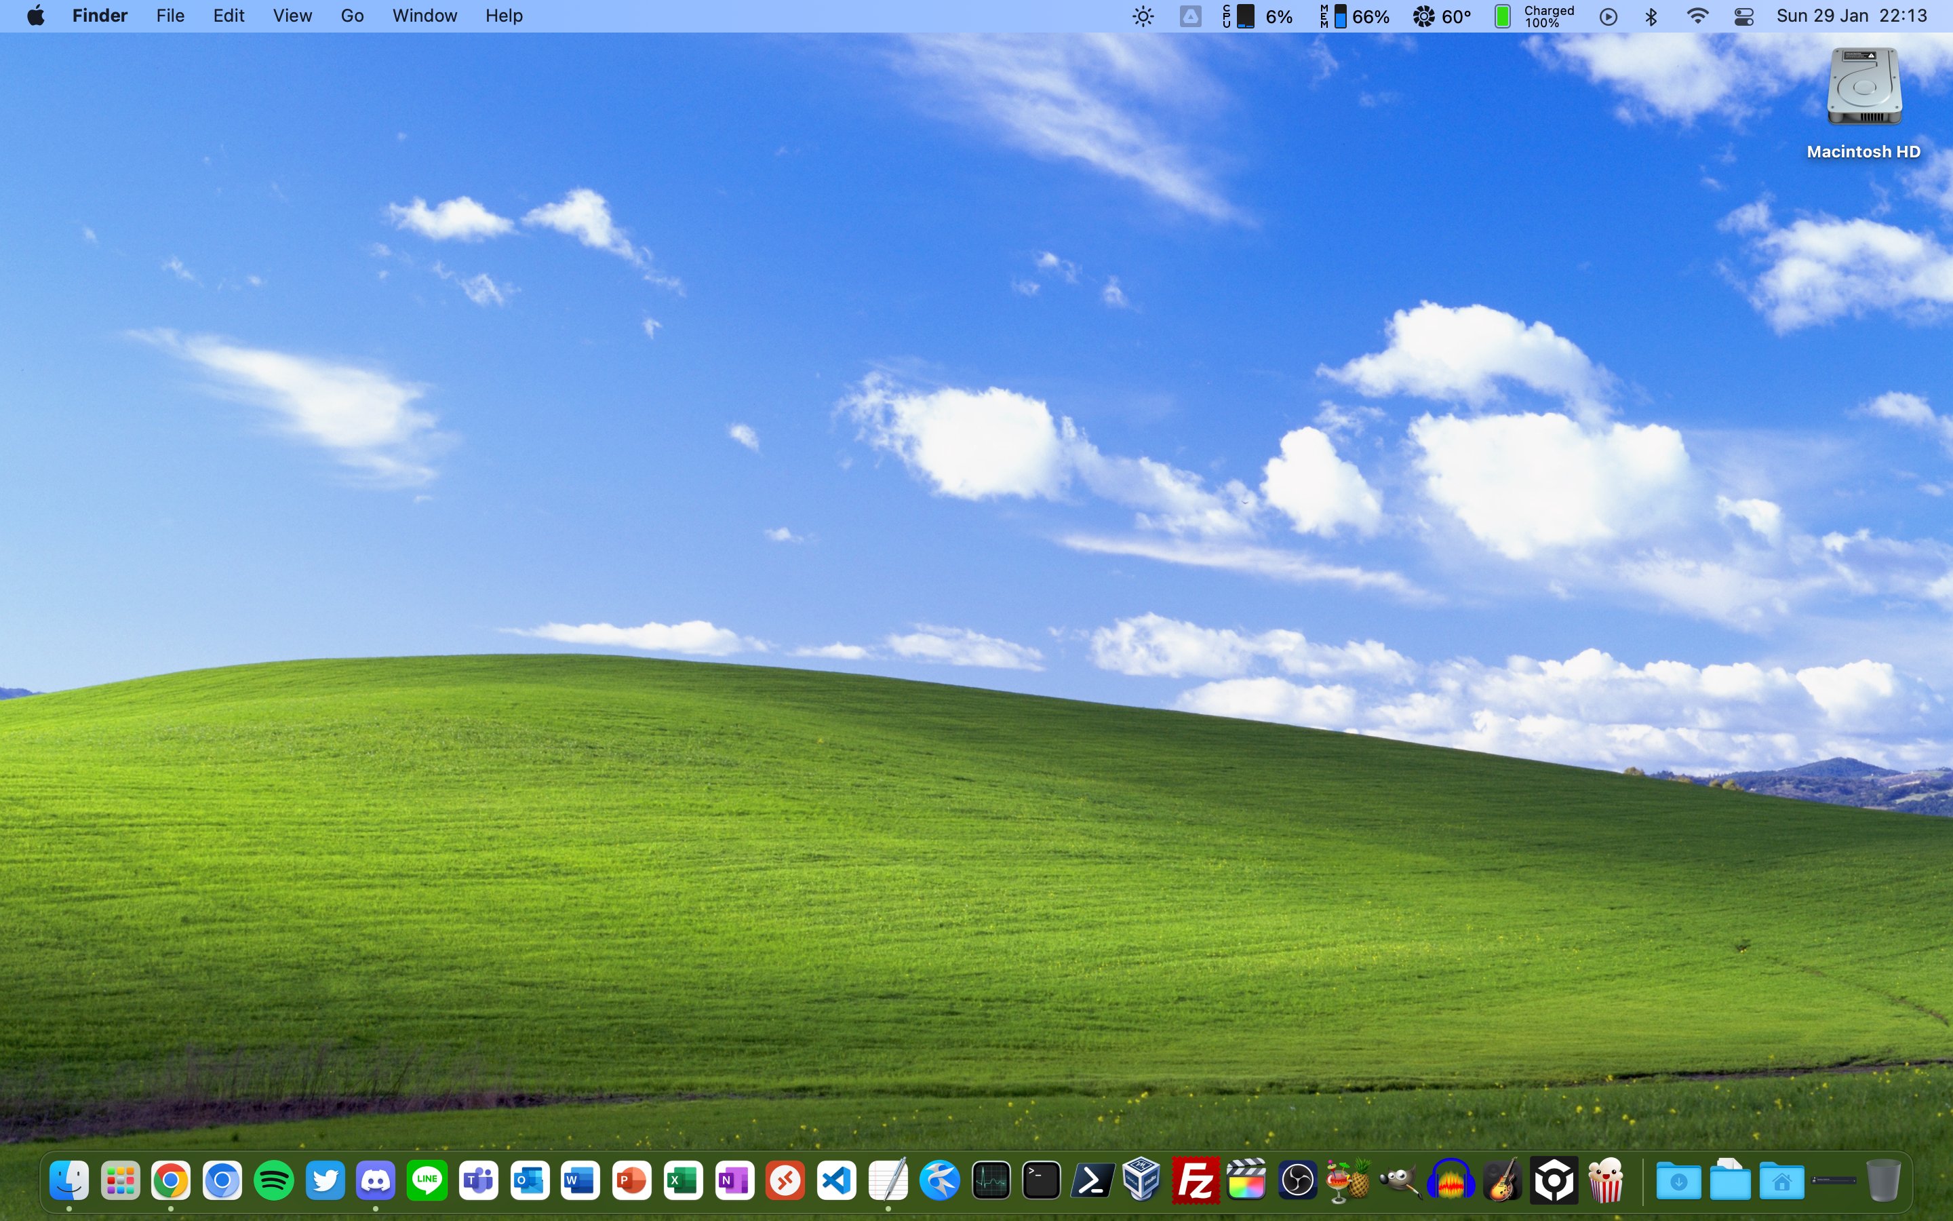This screenshot has height=1221, width=1953.
Task: Open Spotify from the Dock
Action: point(273,1182)
